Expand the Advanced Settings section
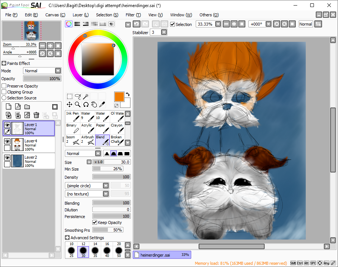338x267 pixels. [67, 237]
